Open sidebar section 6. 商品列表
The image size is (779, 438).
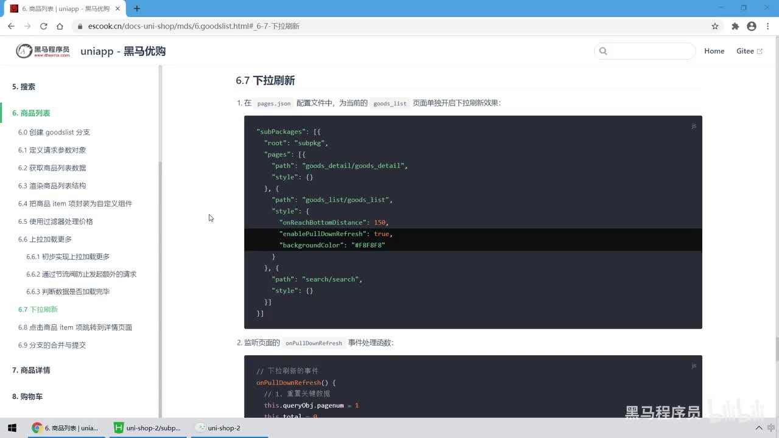pyautogui.click(x=31, y=113)
